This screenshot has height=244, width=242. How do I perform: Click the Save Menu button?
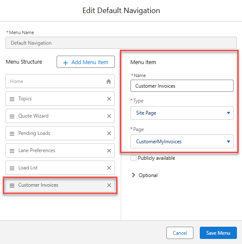pyautogui.click(x=218, y=233)
